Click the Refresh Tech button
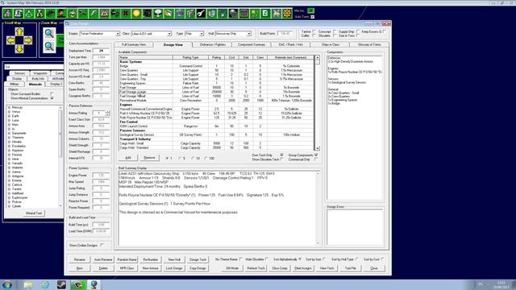Screen dimensions: 516x290 [x=256, y=268]
